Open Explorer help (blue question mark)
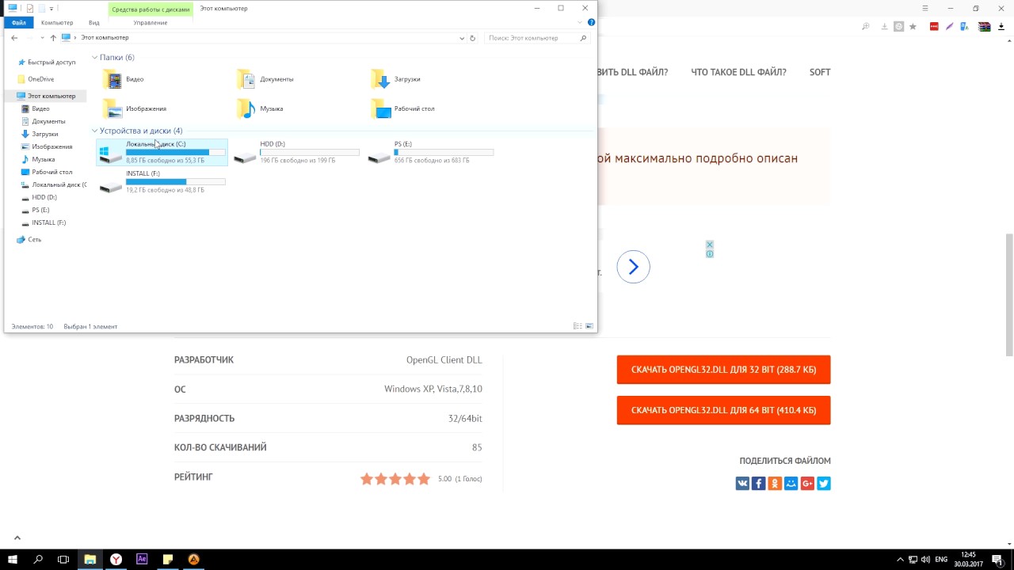This screenshot has height=570, width=1014. [591, 22]
